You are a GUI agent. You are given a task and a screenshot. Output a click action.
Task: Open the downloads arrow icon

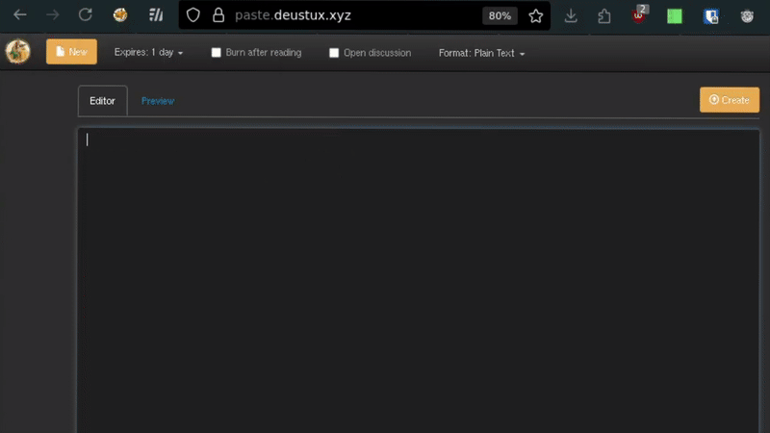click(x=571, y=15)
